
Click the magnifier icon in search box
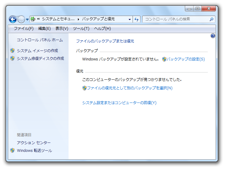point(211,19)
